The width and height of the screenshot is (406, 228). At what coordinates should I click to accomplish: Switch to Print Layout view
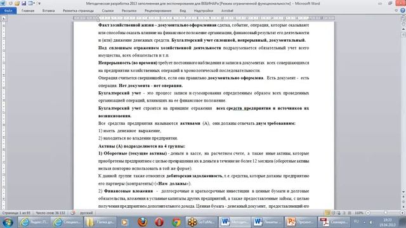coord(327,213)
